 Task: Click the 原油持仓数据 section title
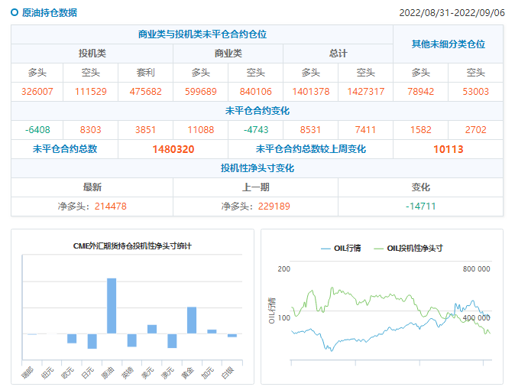[49, 13]
